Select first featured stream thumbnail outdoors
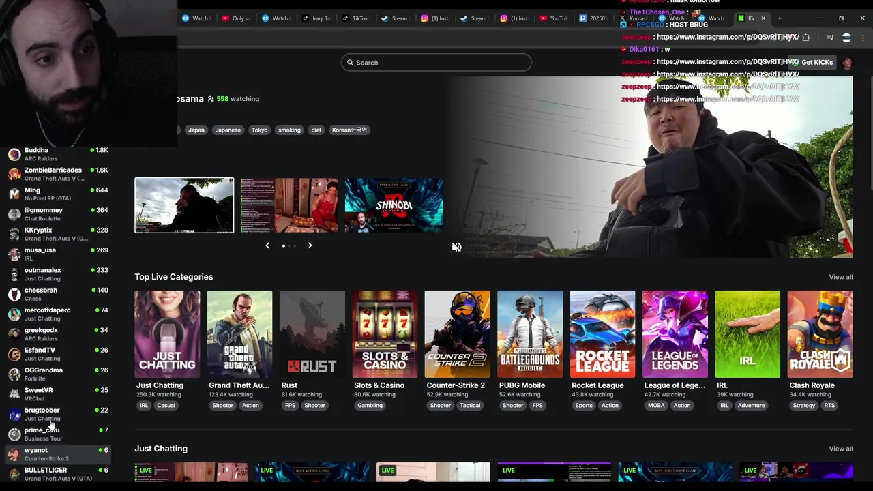This screenshot has width=873, height=491. click(184, 205)
